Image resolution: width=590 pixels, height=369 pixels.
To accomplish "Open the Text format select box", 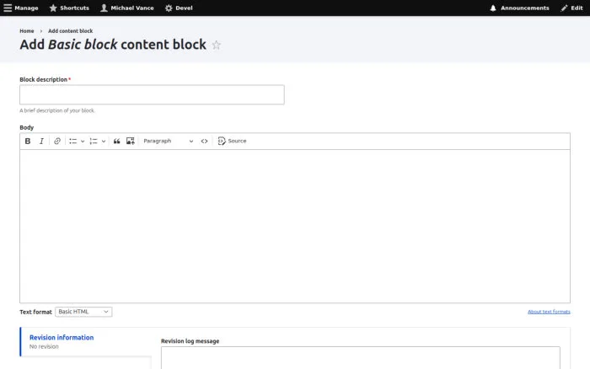I will [x=83, y=312].
